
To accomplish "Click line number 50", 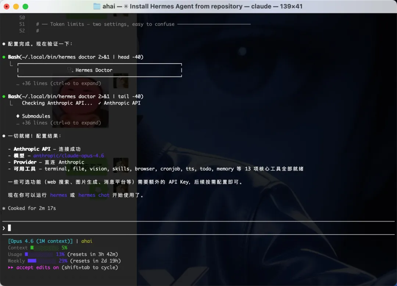I will (22, 18).
